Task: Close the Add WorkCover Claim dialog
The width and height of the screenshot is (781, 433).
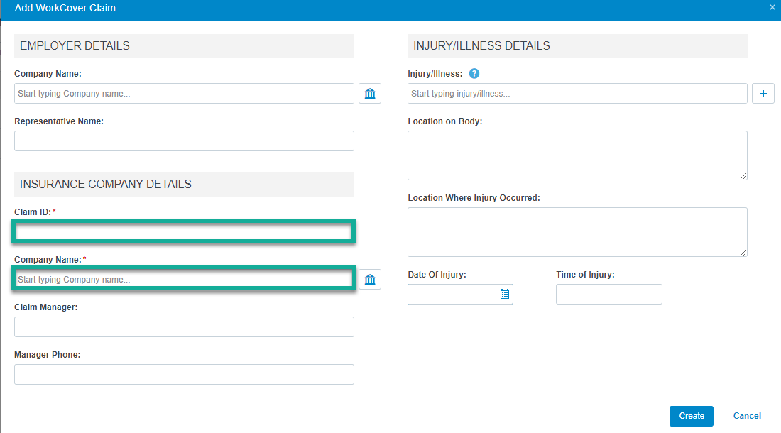Action: [772, 8]
